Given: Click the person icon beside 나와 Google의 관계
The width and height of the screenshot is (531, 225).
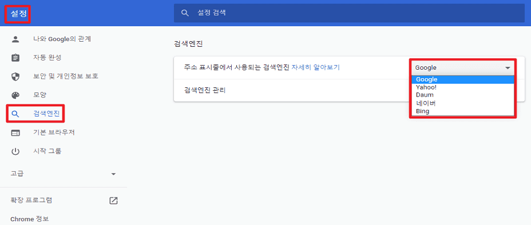Looking at the screenshot, I should [15, 39].
